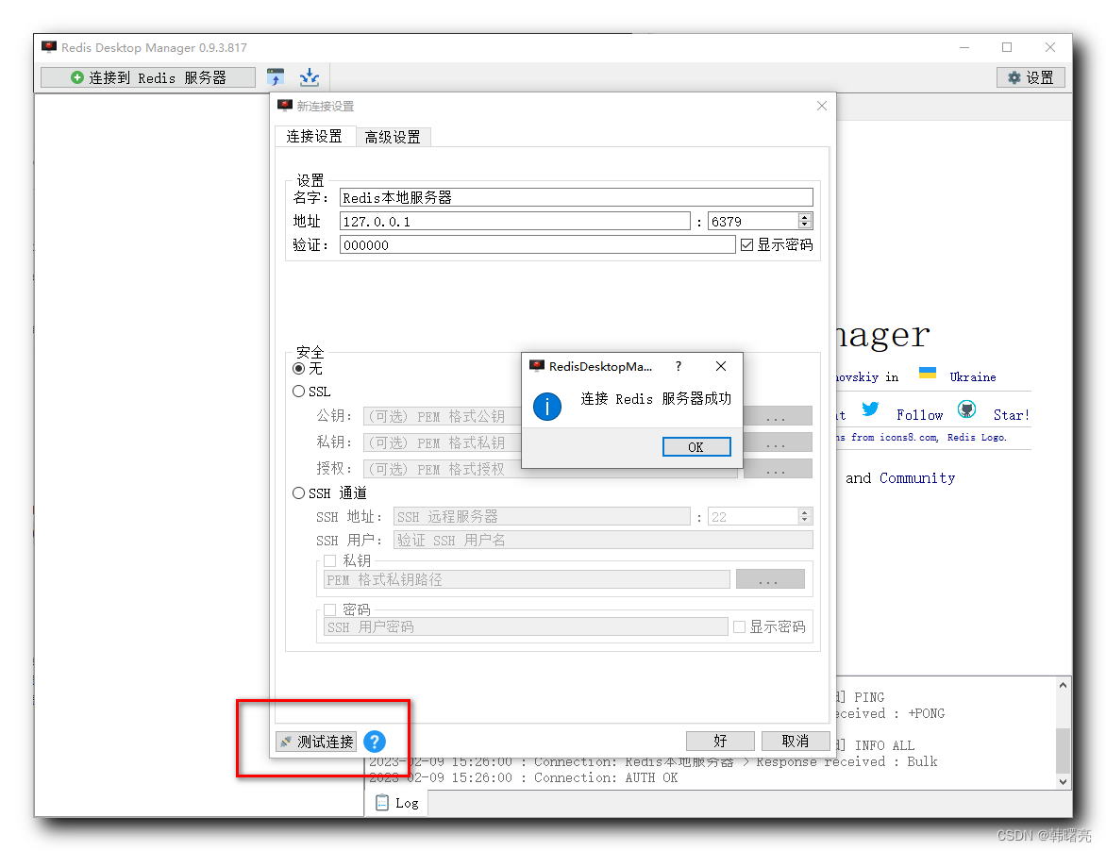Toggle the 密码 checkbox under SSH tunnel

[329, 609]
